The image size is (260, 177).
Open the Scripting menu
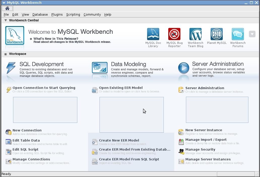click(x=73, y=14)
